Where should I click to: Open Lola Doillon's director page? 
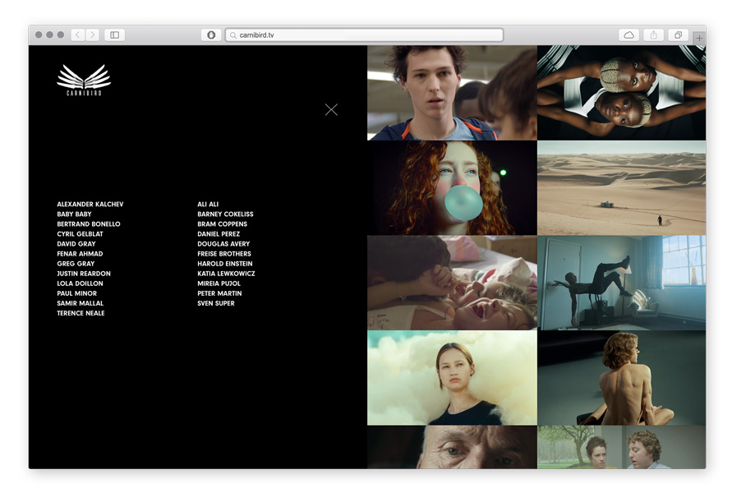(80, 283)
